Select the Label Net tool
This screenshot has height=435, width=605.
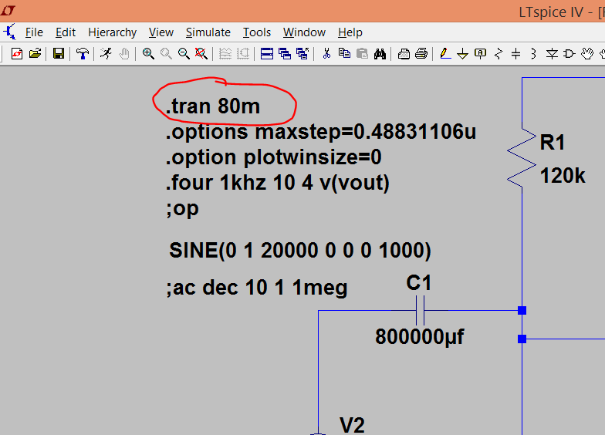point(480,54)
